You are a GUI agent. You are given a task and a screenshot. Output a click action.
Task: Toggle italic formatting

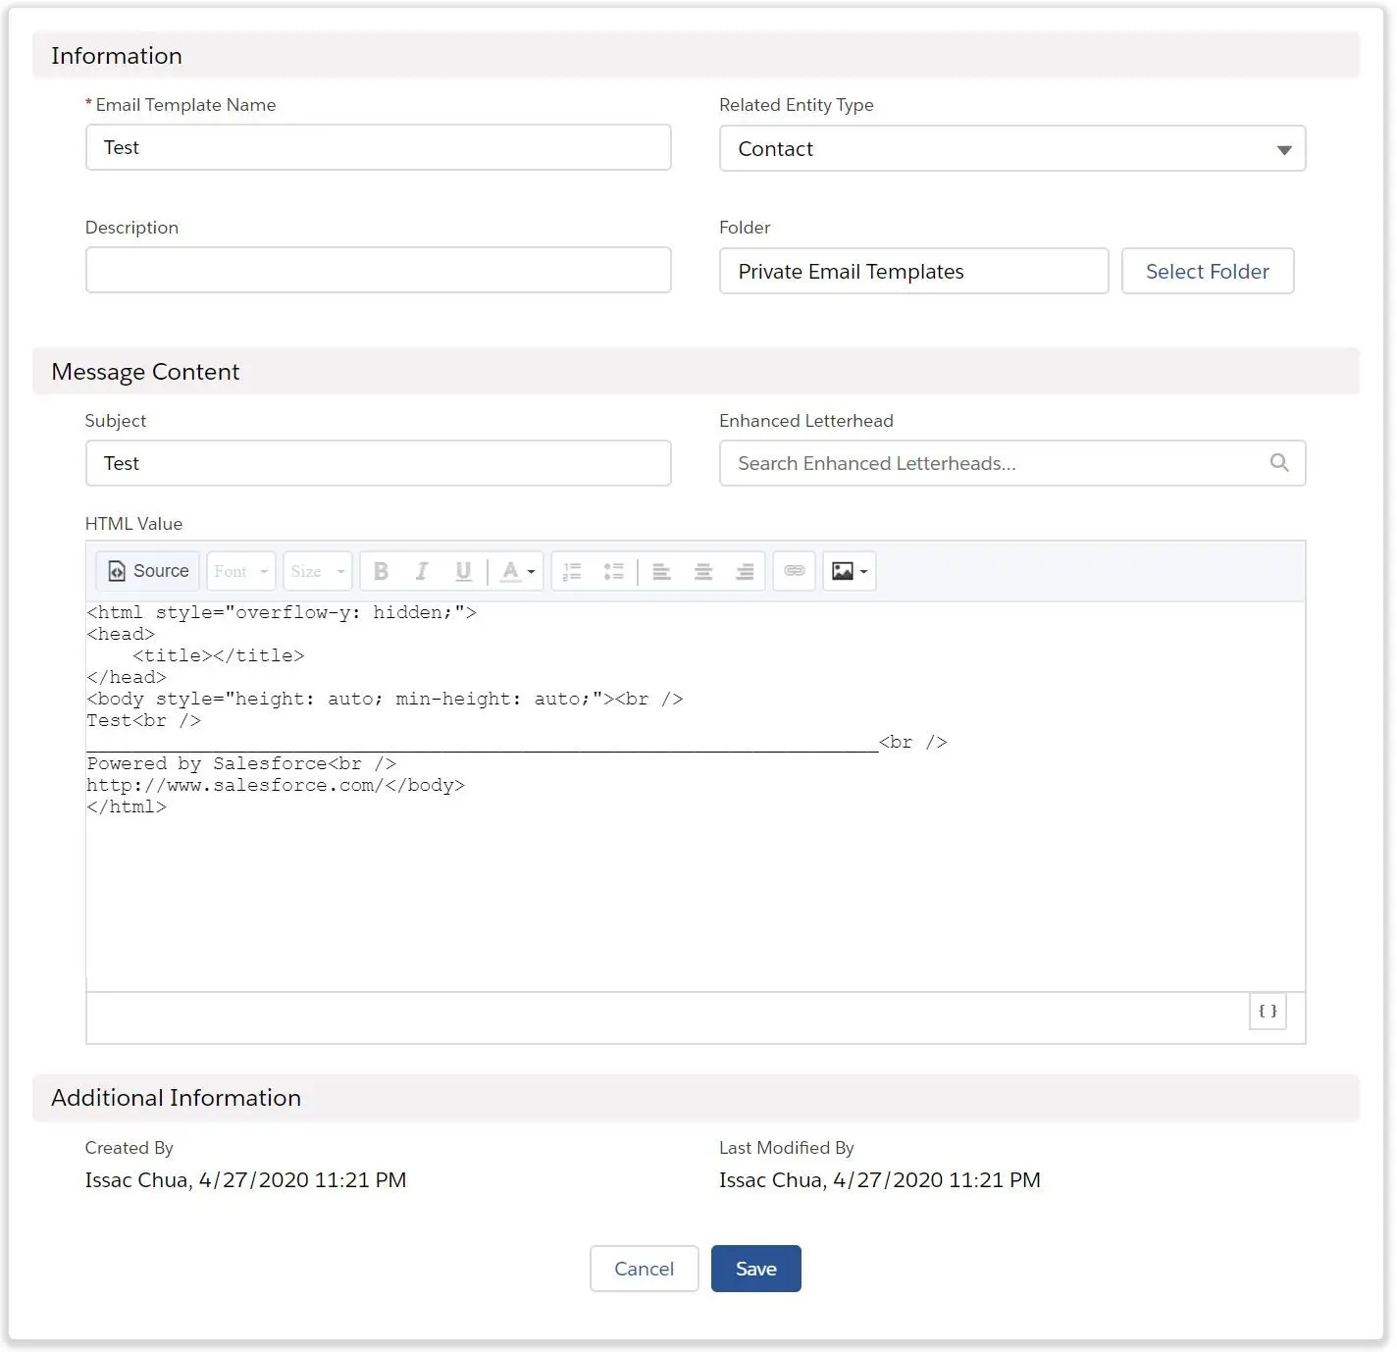coord(422,571)
